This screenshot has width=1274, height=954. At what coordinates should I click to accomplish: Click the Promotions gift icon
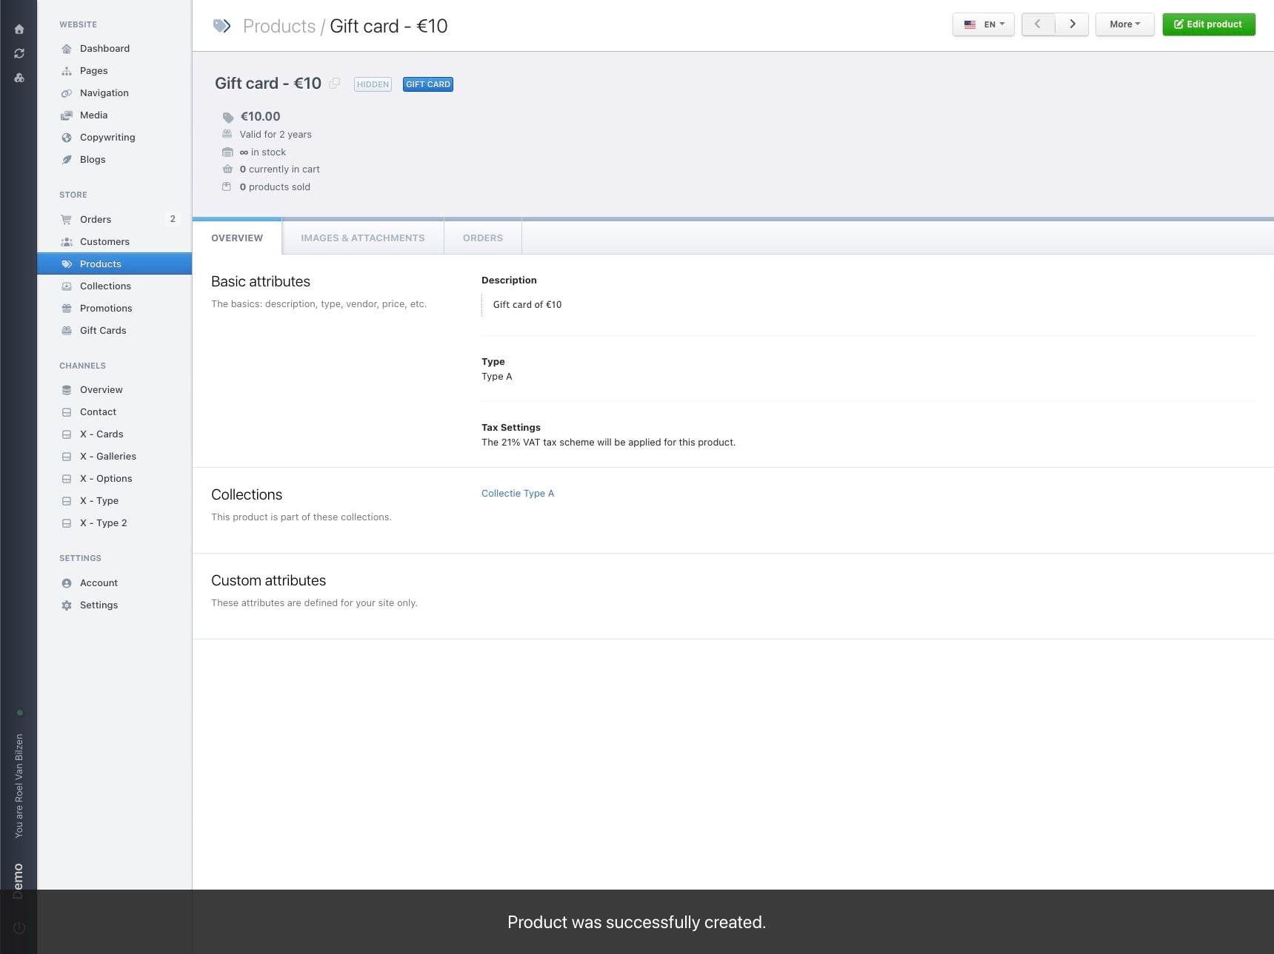pos(67,309)
